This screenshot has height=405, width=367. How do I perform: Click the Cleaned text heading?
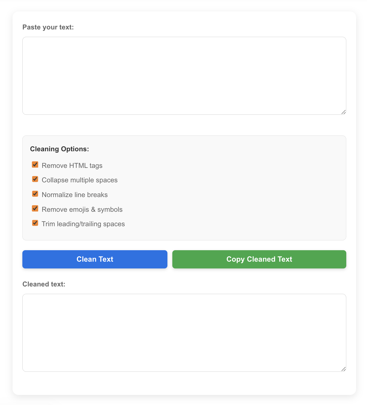(x=44, y=284)
